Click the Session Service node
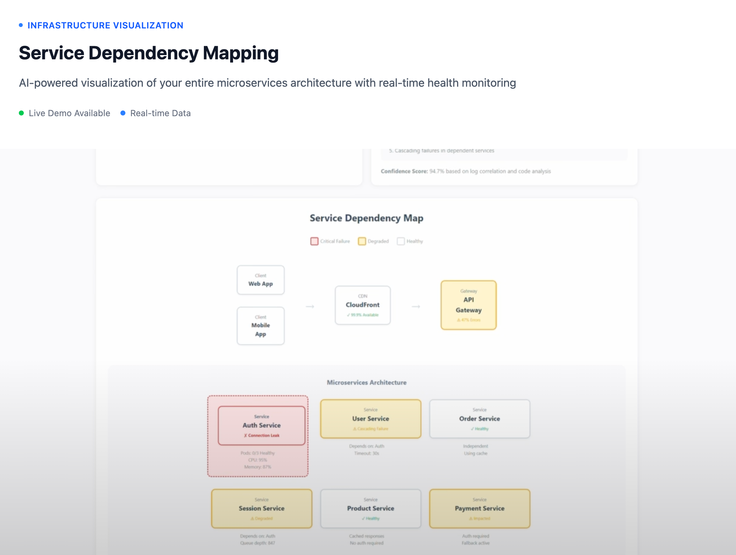736x555 pixels. (x=261, y=508)
